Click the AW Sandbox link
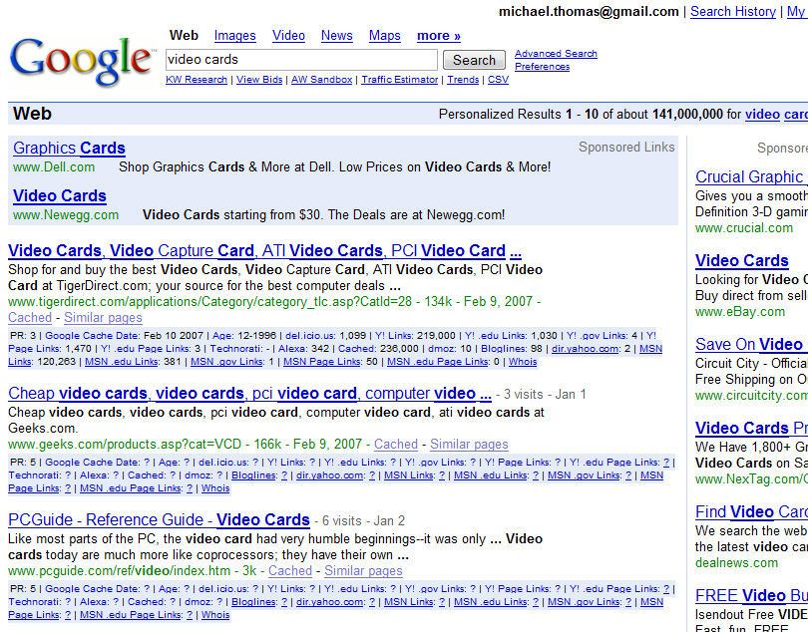The width and height of the screenshot is (808, 632). coord(321,80)
